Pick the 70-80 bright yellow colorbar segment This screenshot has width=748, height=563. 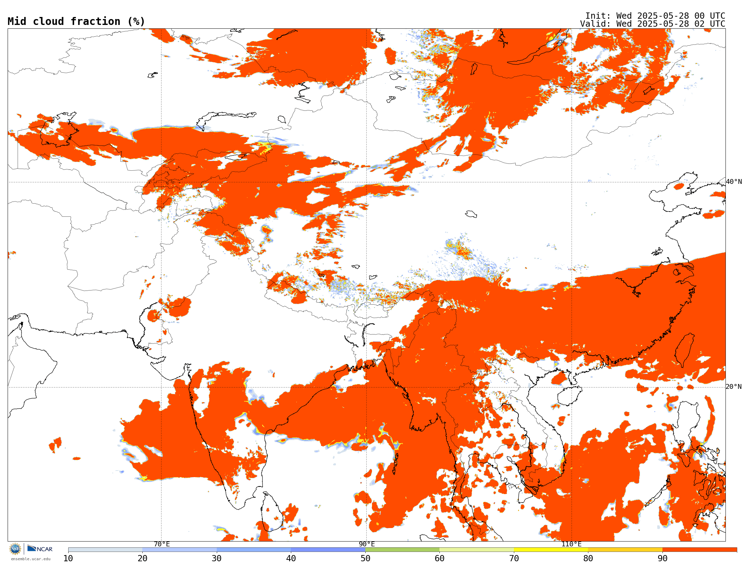tap(551, 550)
